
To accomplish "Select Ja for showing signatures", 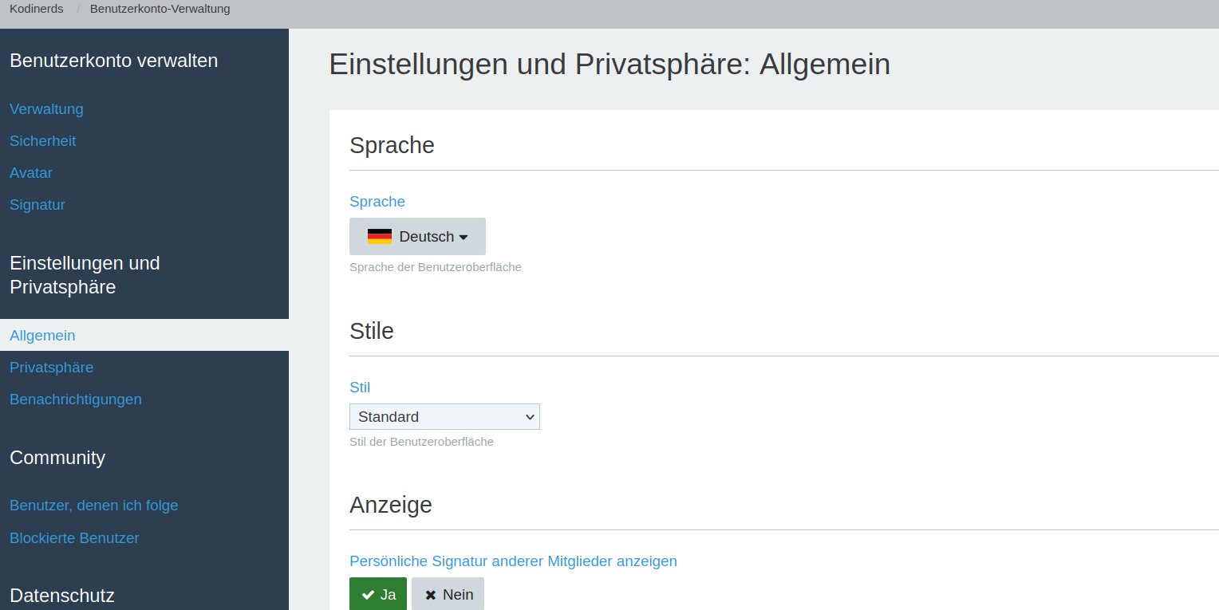I will [x=378, y=594].
